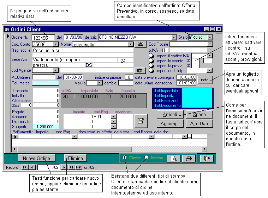The width and height of the screenshot is (268, 198).
Task: Click the camera icon beside cod.Agente row
Action: point(139,70)
